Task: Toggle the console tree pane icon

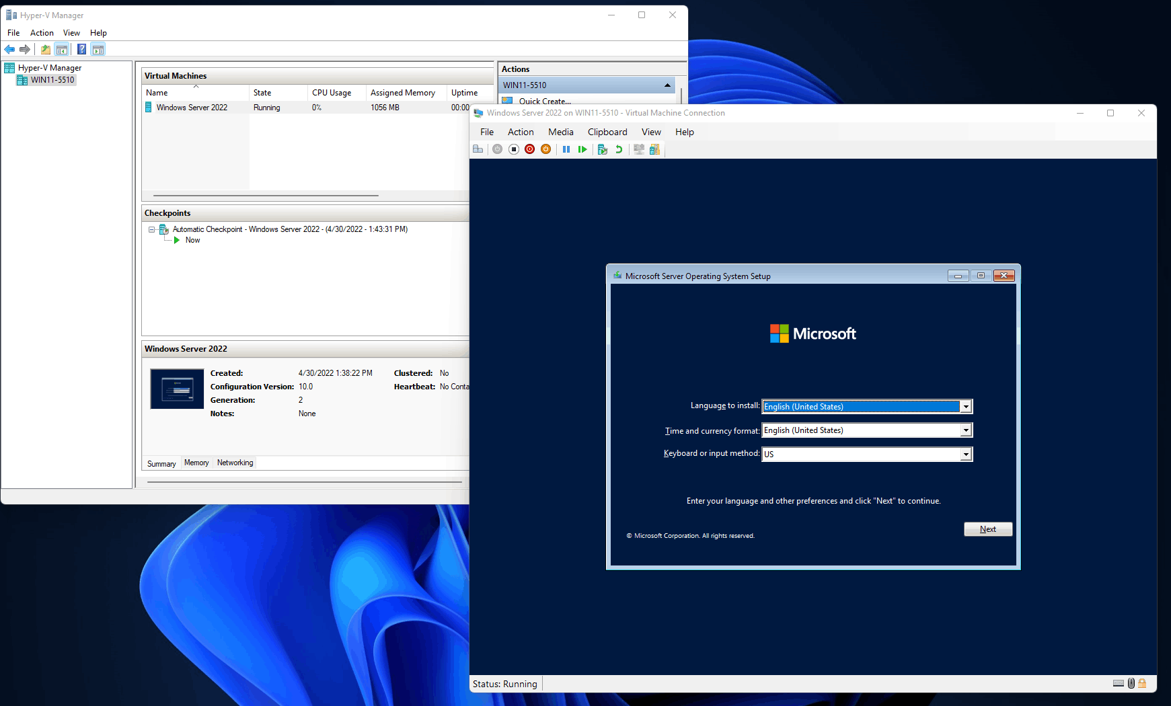Action: tap(62, 49)
